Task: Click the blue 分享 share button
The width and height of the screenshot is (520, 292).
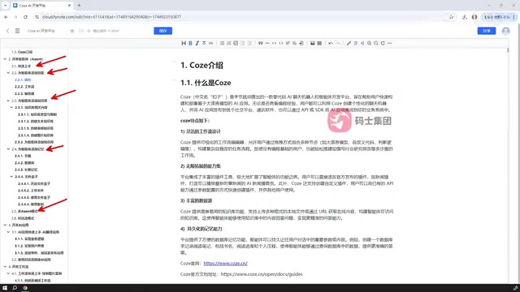Action: tap(487, 31)
